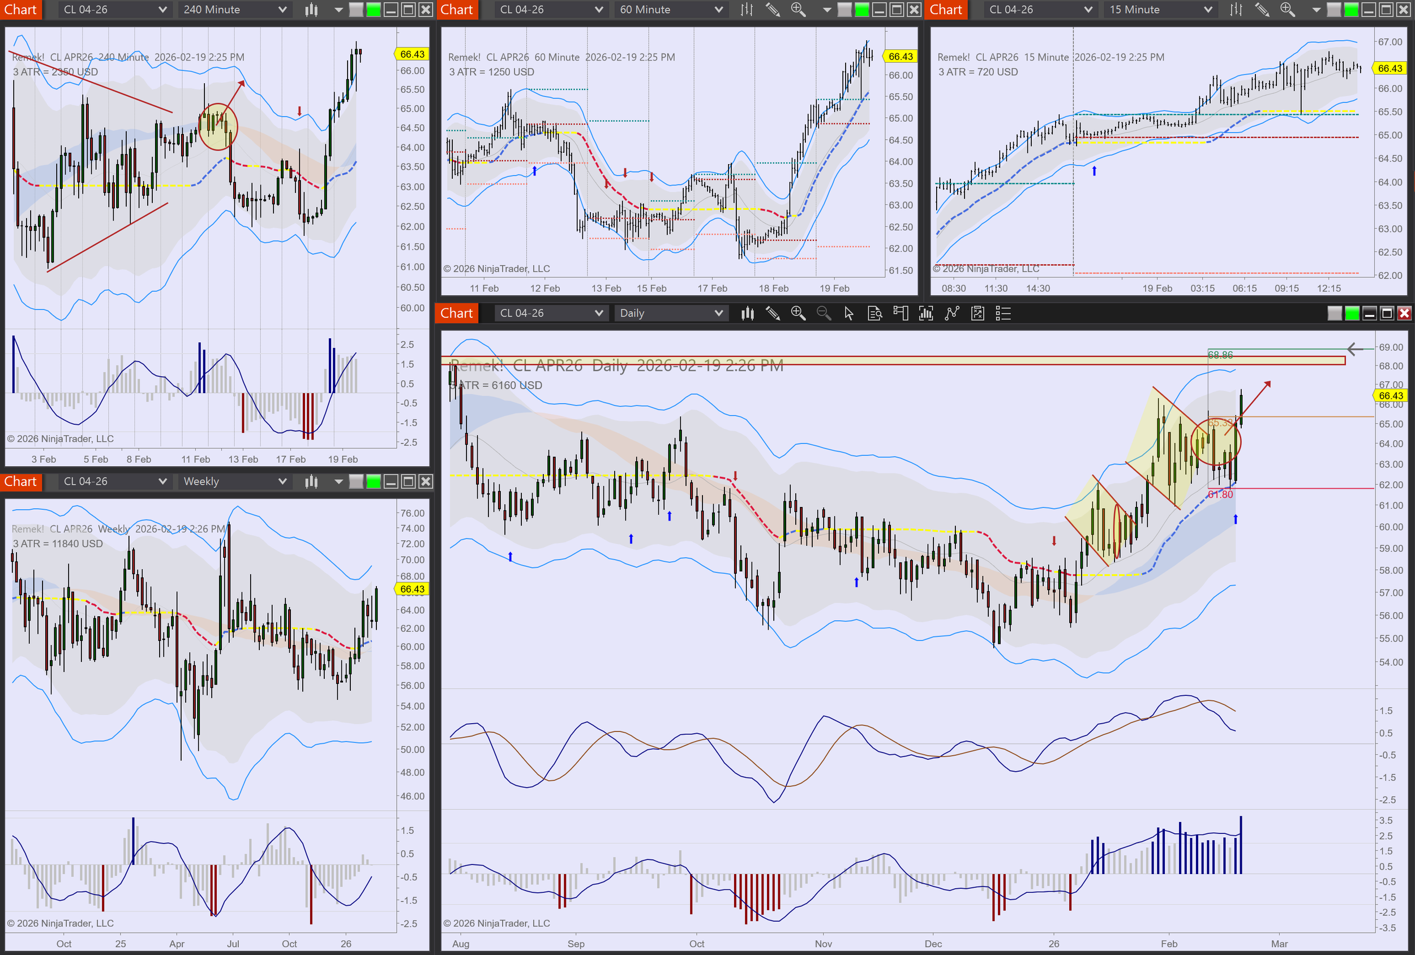Expand the Weekly interval dropdown
This screenshot has width=1415, height=955.
(x=234, y=481)
